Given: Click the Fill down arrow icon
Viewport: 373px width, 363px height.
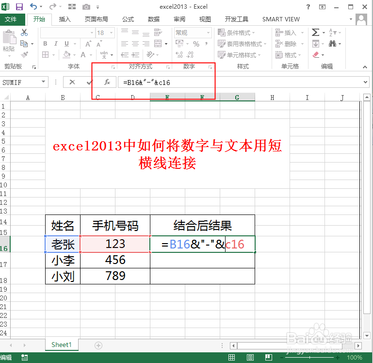Looking at the screenshot, I should (316, 44).
